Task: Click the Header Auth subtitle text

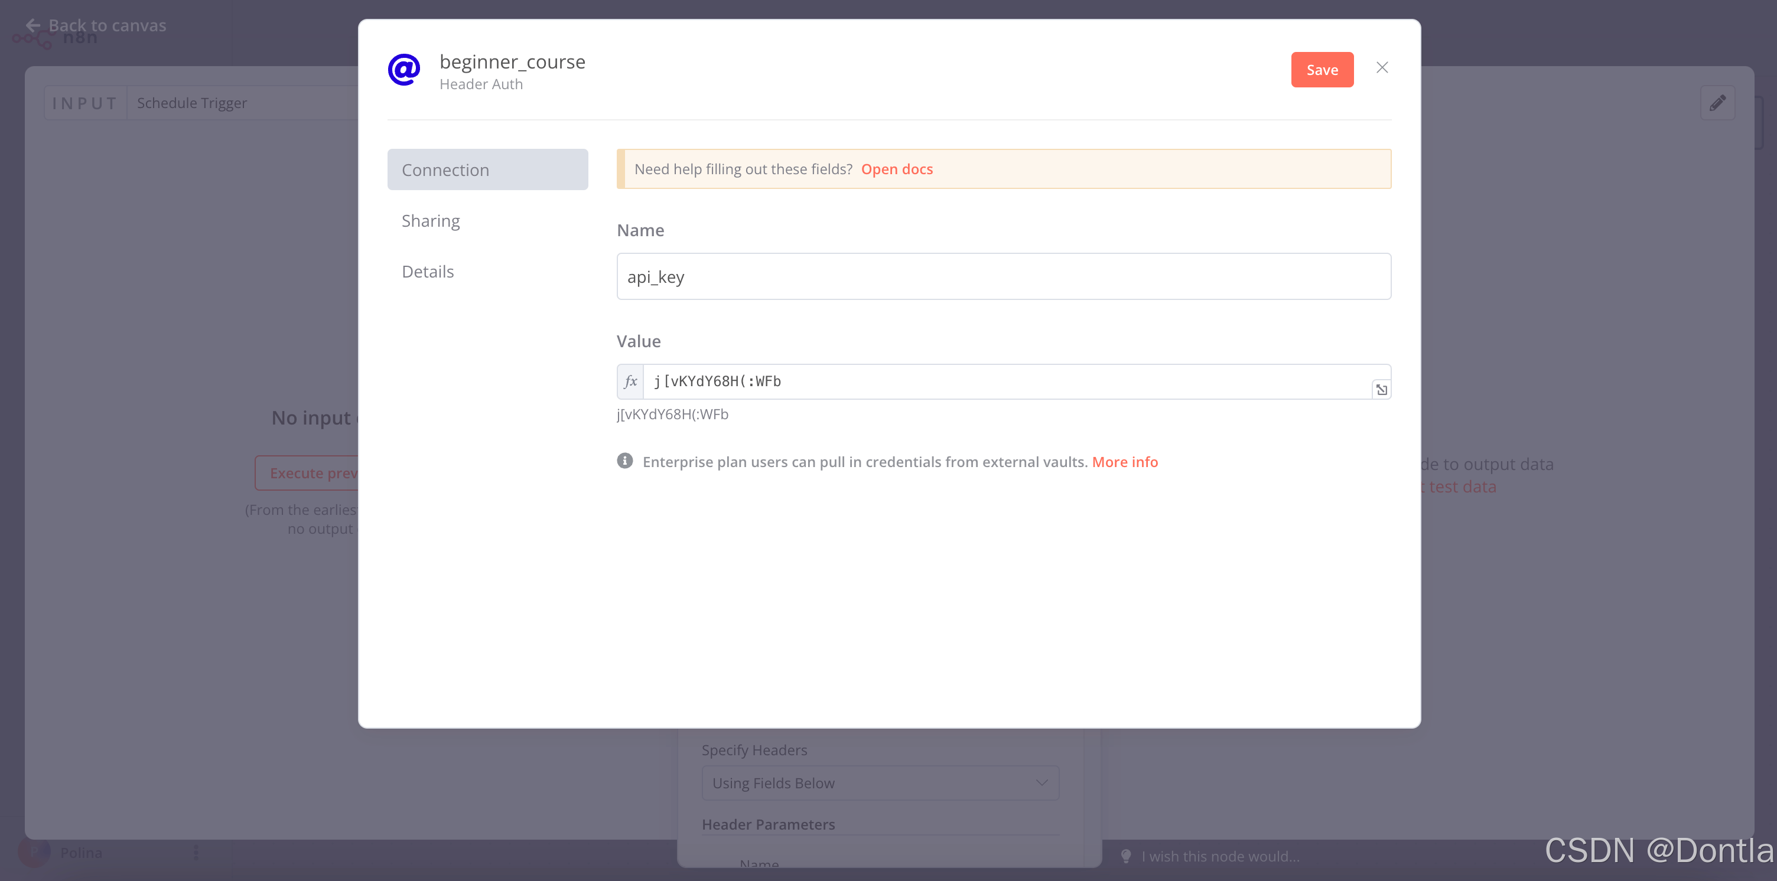Action: pos(481,84)
